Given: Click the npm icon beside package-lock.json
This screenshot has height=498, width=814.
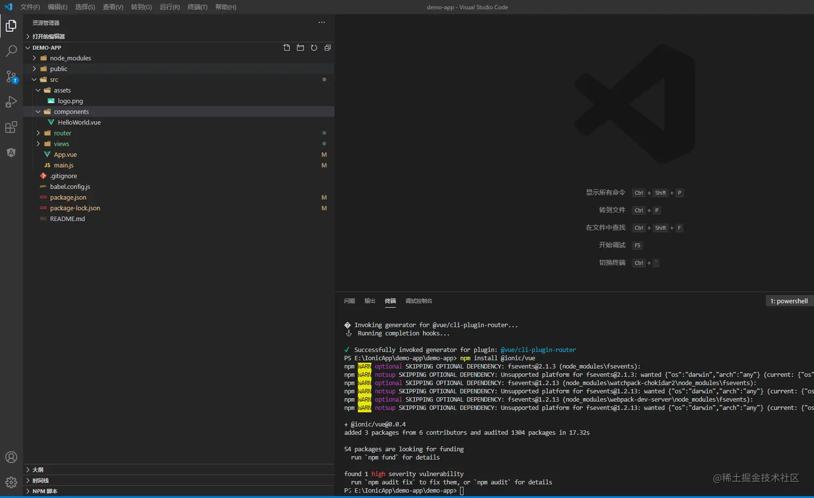Looking at the screenshot, I should pos(44,208).
